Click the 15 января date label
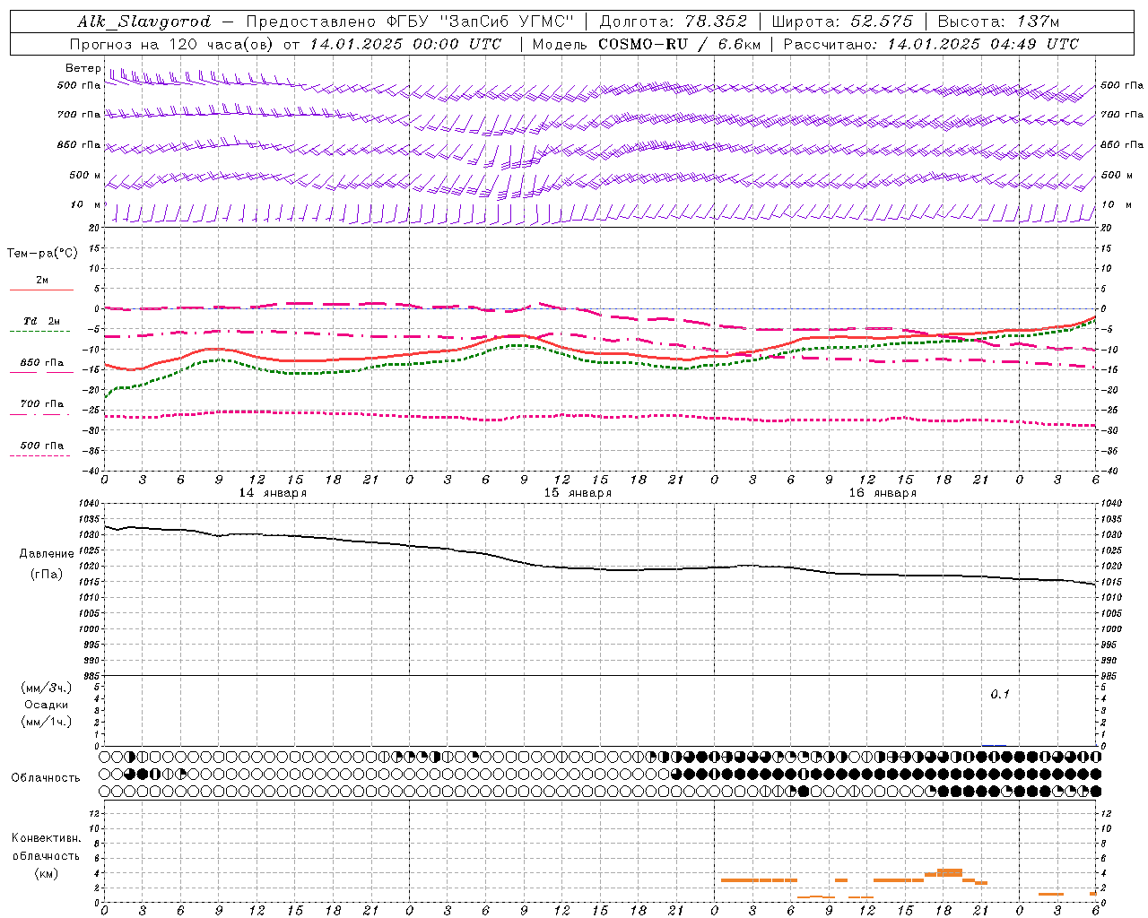This screenshot has height=918, width=1148. (x=578, y=493)
